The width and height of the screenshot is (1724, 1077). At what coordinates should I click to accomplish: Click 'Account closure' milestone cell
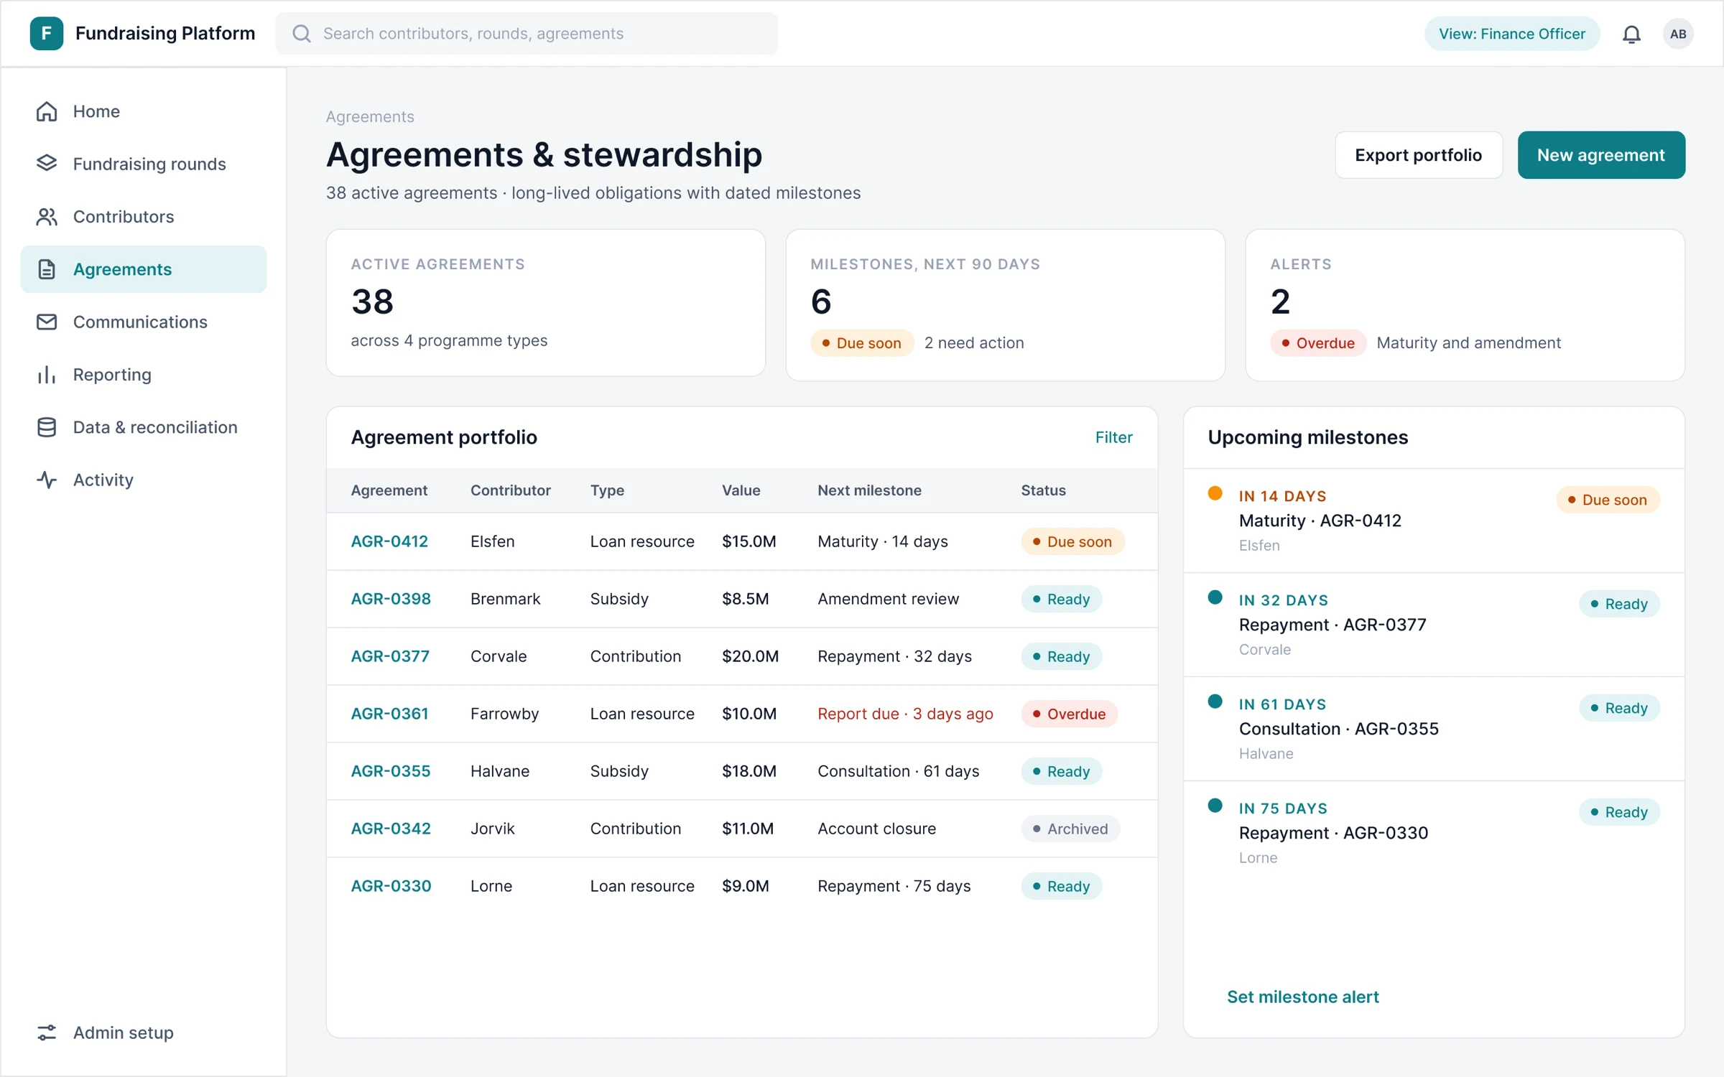point(876,829)
